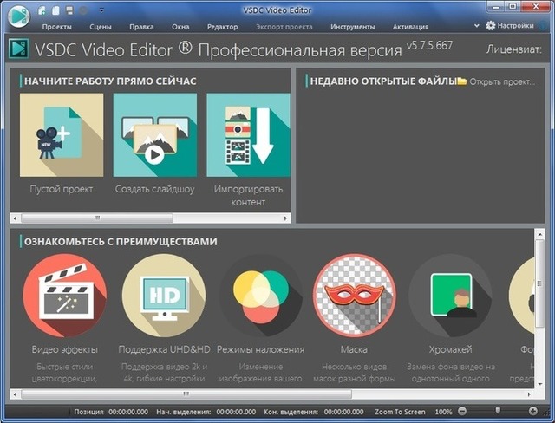Open Настройки gear settings
The width and height of the screenshot is (555, 423).
click(x=510, y=25)
